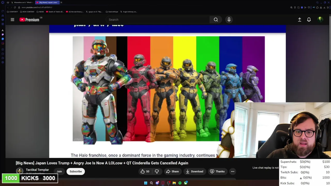Open browser easy setup menu icon
Viewport: 331px width, 186px height.
pos(328,7)
